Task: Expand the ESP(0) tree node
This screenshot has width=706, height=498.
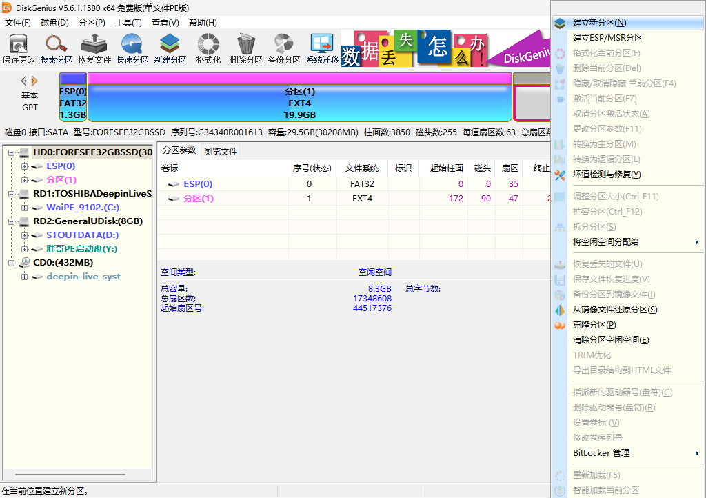Action: [24, 167]
